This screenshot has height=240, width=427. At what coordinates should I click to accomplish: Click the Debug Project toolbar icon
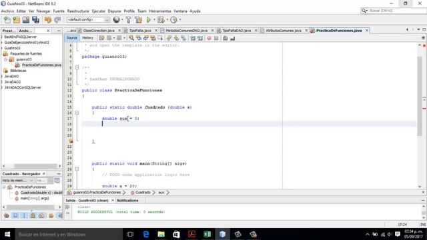[x=161, y=20]
